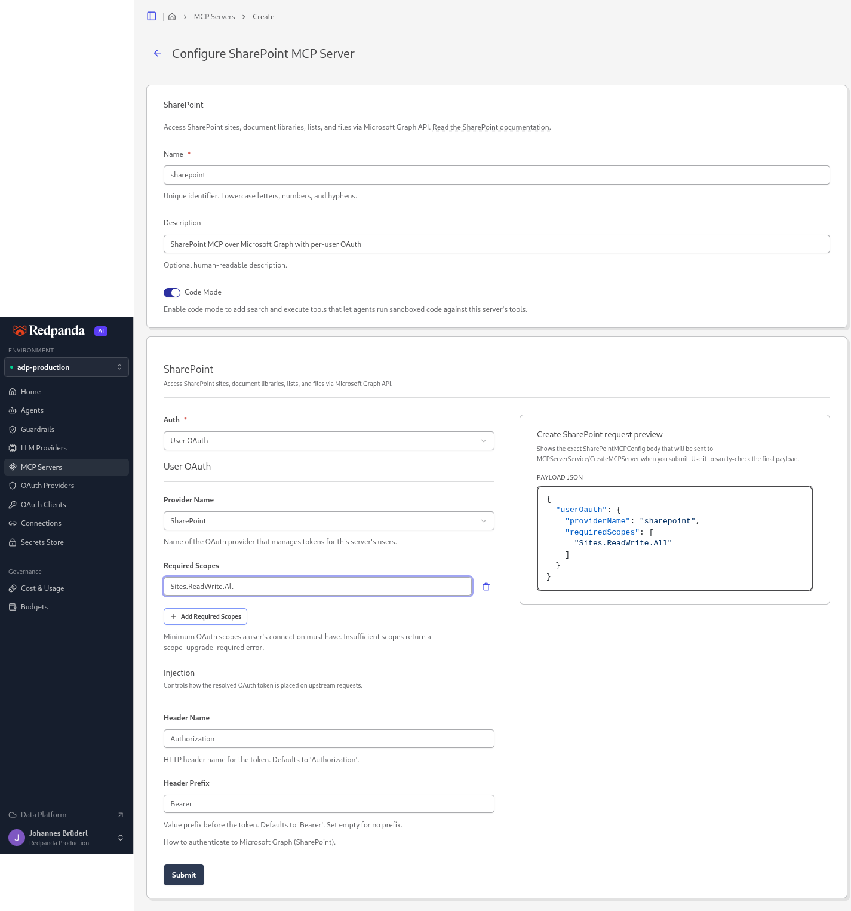
Task: Open Budgets in the sidebar
Action: 67,607
